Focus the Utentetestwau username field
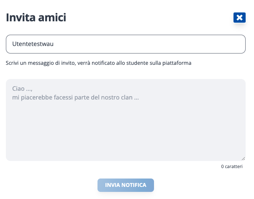 point(126,44)
